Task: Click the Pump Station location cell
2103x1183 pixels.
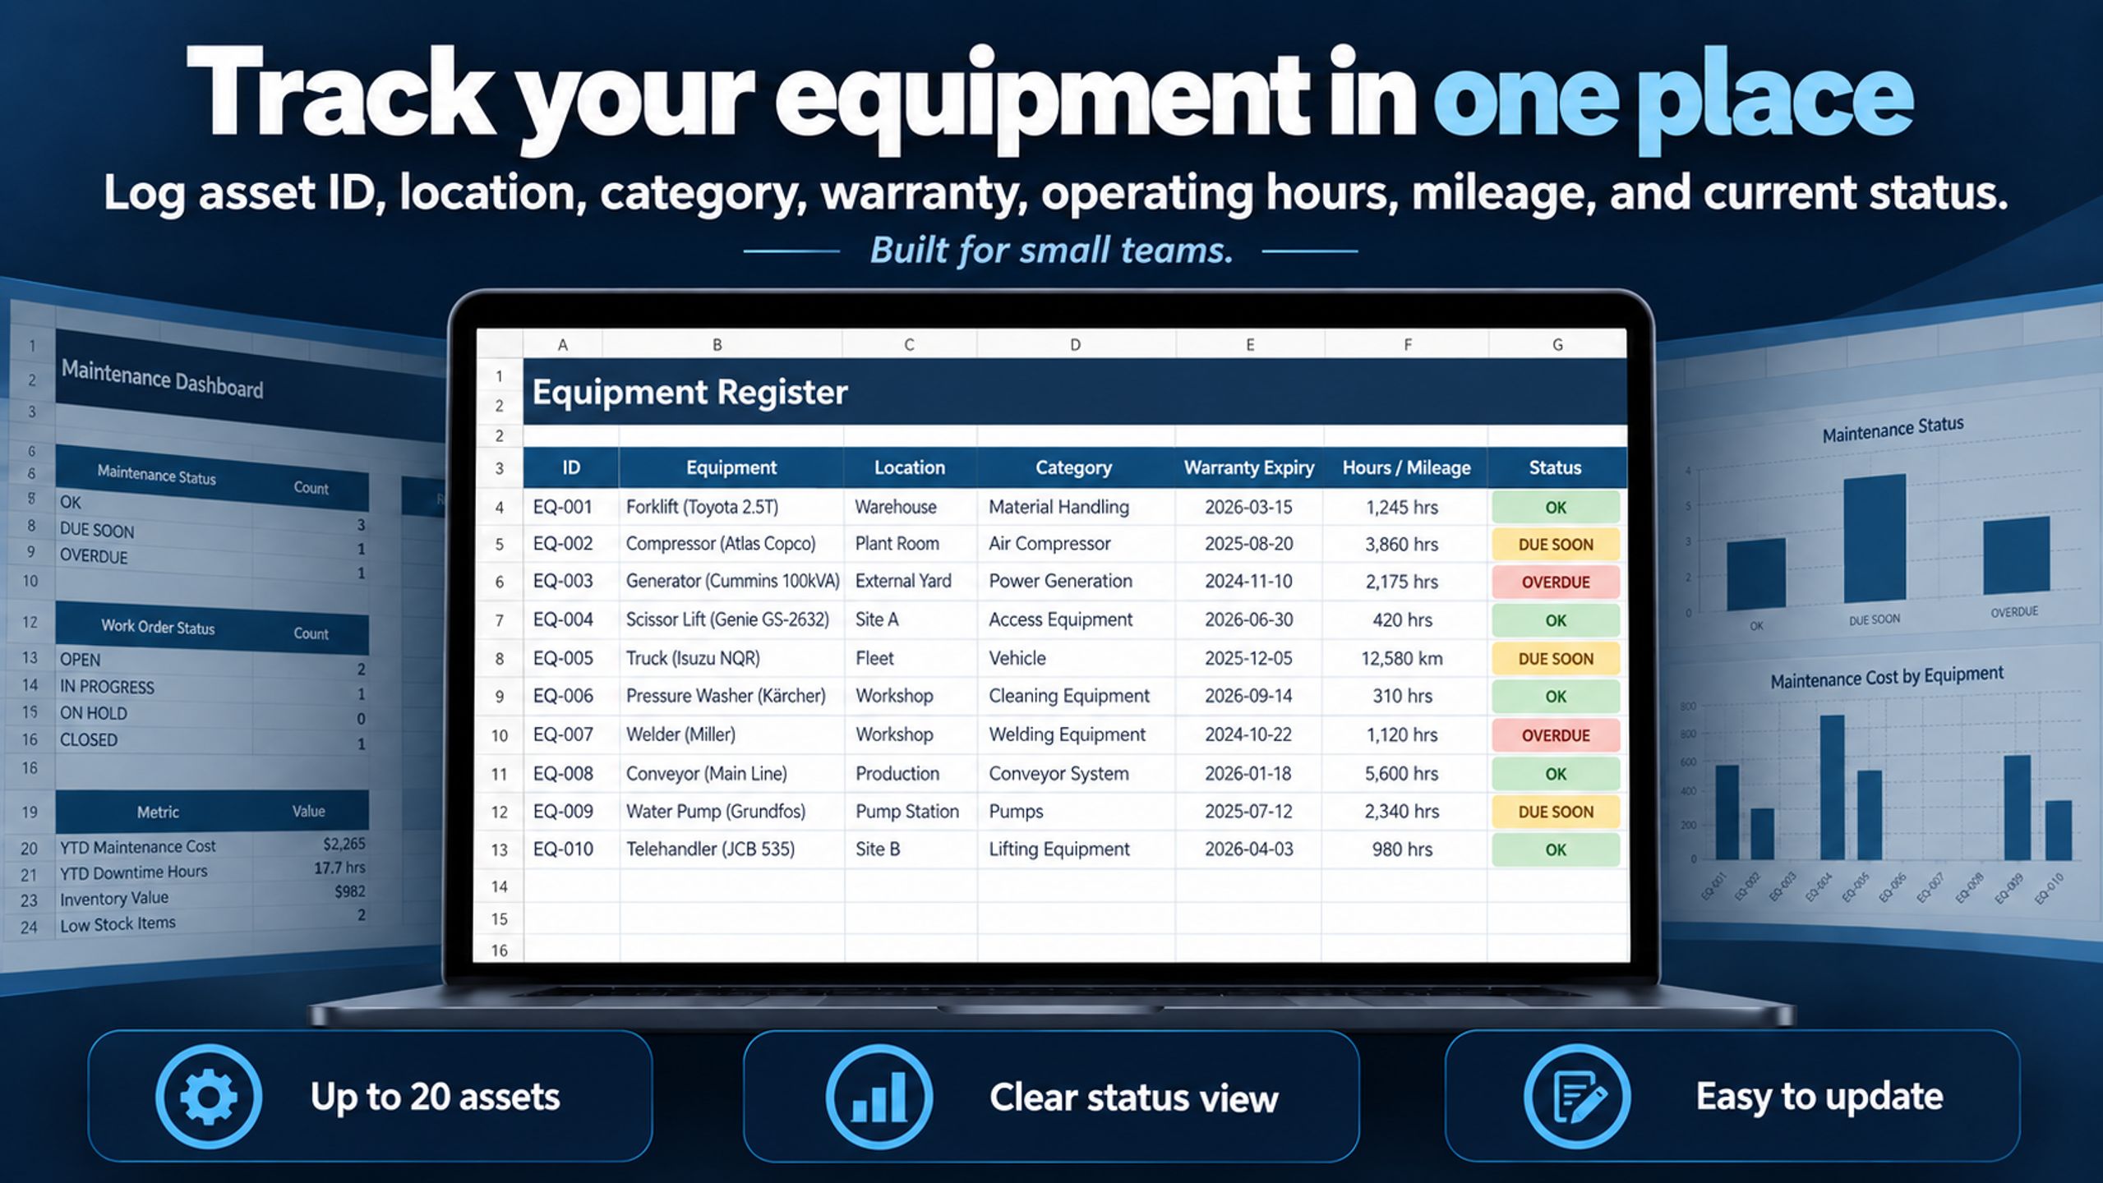Action: [x=910, y=811]
